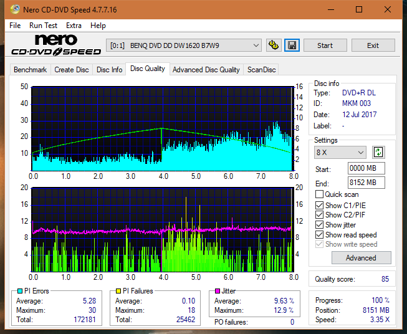Switch to the Disc Info tab

click(109, 70)
